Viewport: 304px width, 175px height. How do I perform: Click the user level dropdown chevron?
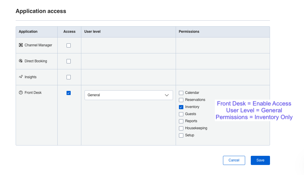point(166,95)
